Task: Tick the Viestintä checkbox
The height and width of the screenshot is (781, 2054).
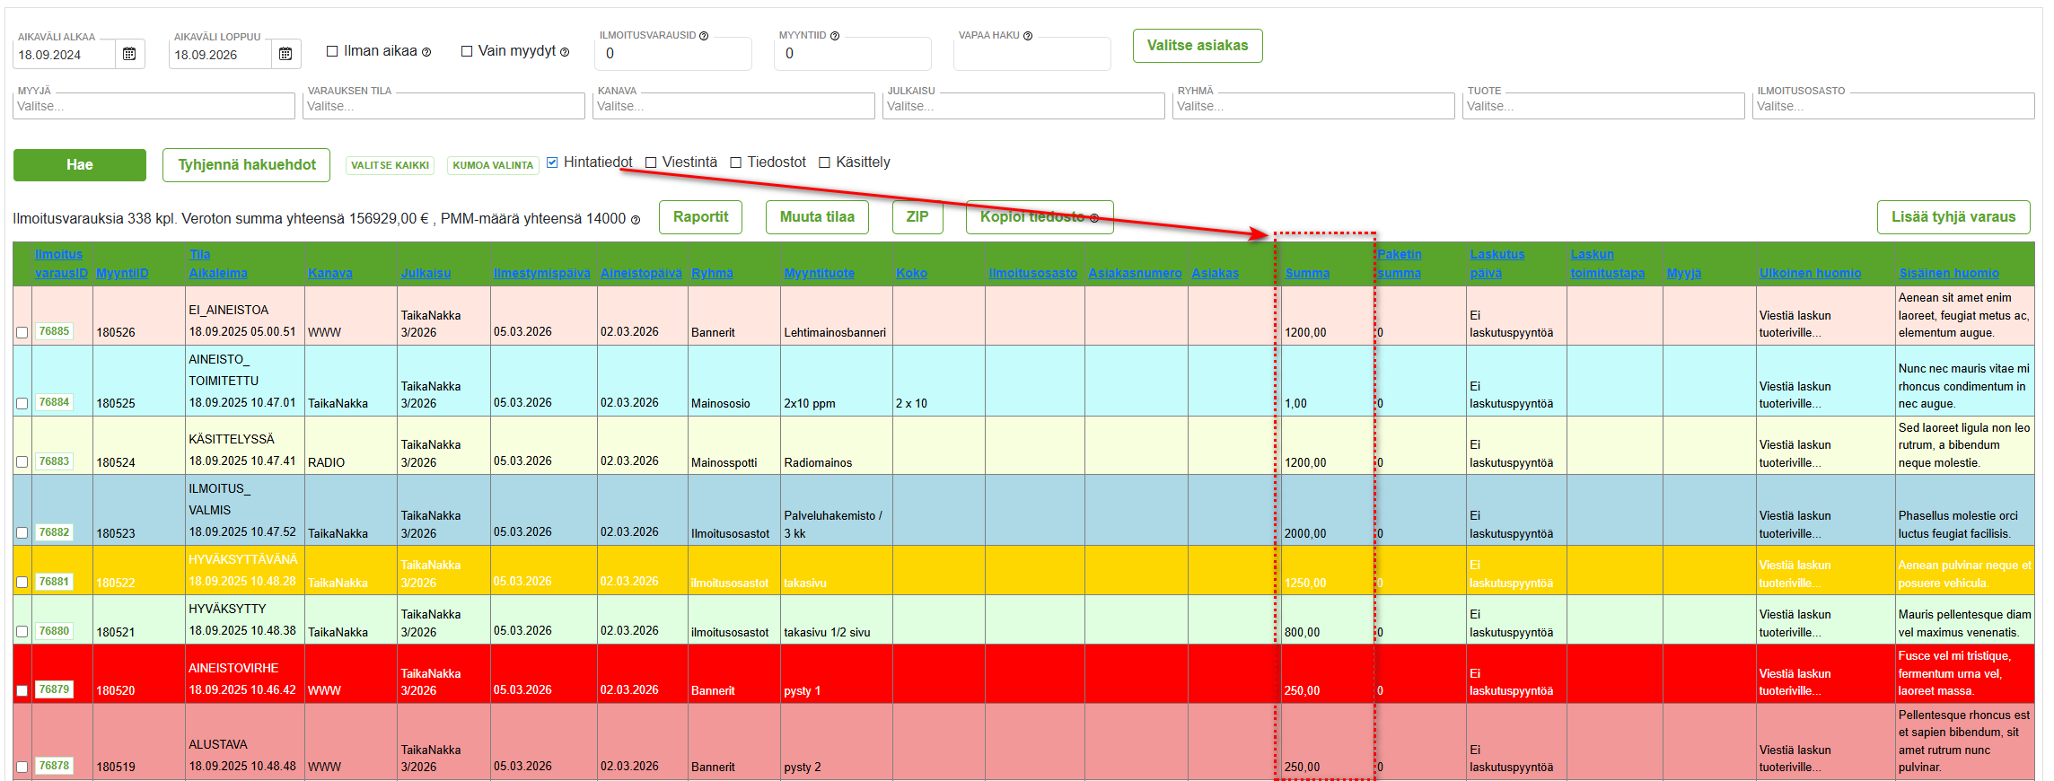Action: coord(651,162)
